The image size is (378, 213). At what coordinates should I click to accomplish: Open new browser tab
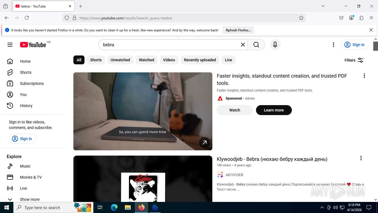point(81,6)
